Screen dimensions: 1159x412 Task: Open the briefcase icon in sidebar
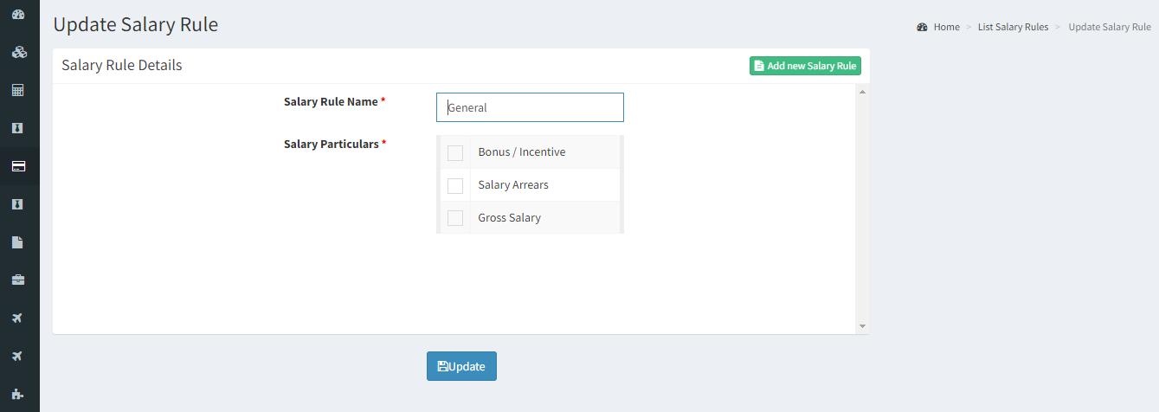point(18,280)
